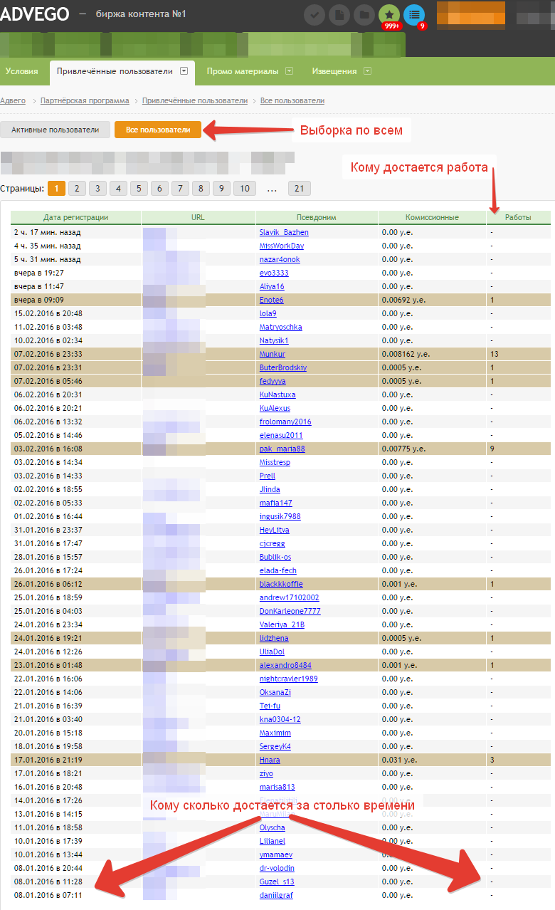Click the works count 13 in Munkur row
The width and height of the screenshot is (555, 910).
point(494,354)
